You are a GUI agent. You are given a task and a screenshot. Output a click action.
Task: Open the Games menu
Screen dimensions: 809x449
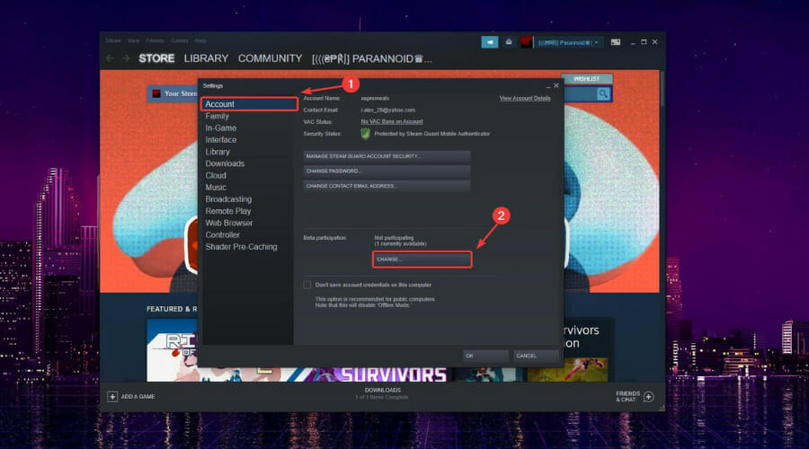tap(179, 40)
